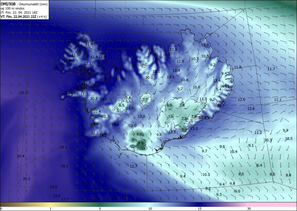The image size is (297, 211).
Task: Click the map value 7.3
Action: click(184, 118)
